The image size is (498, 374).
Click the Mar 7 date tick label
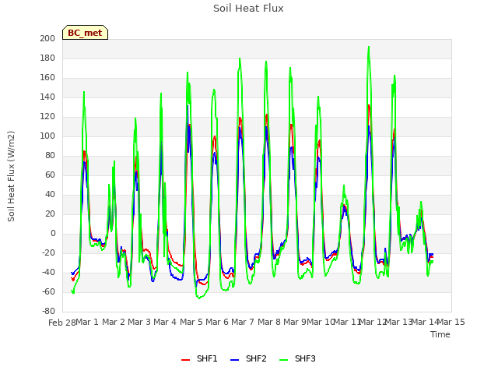click(x=243, y=322)
